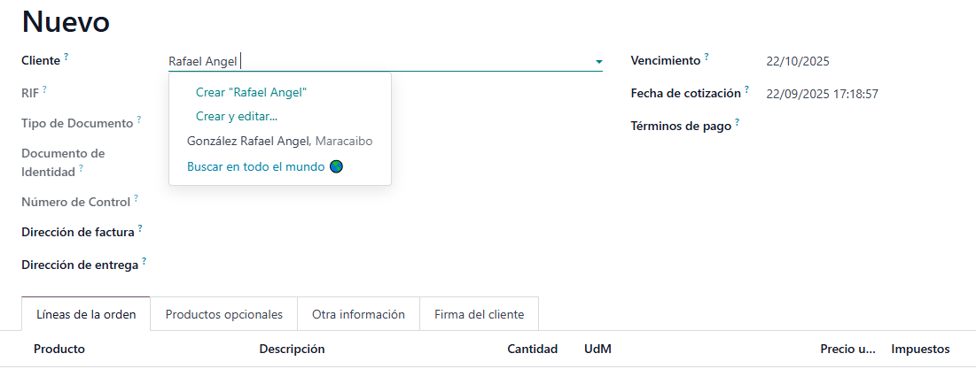
Task: Click the globe icon beside worldwide search
Action: click(x=336, y=166)
